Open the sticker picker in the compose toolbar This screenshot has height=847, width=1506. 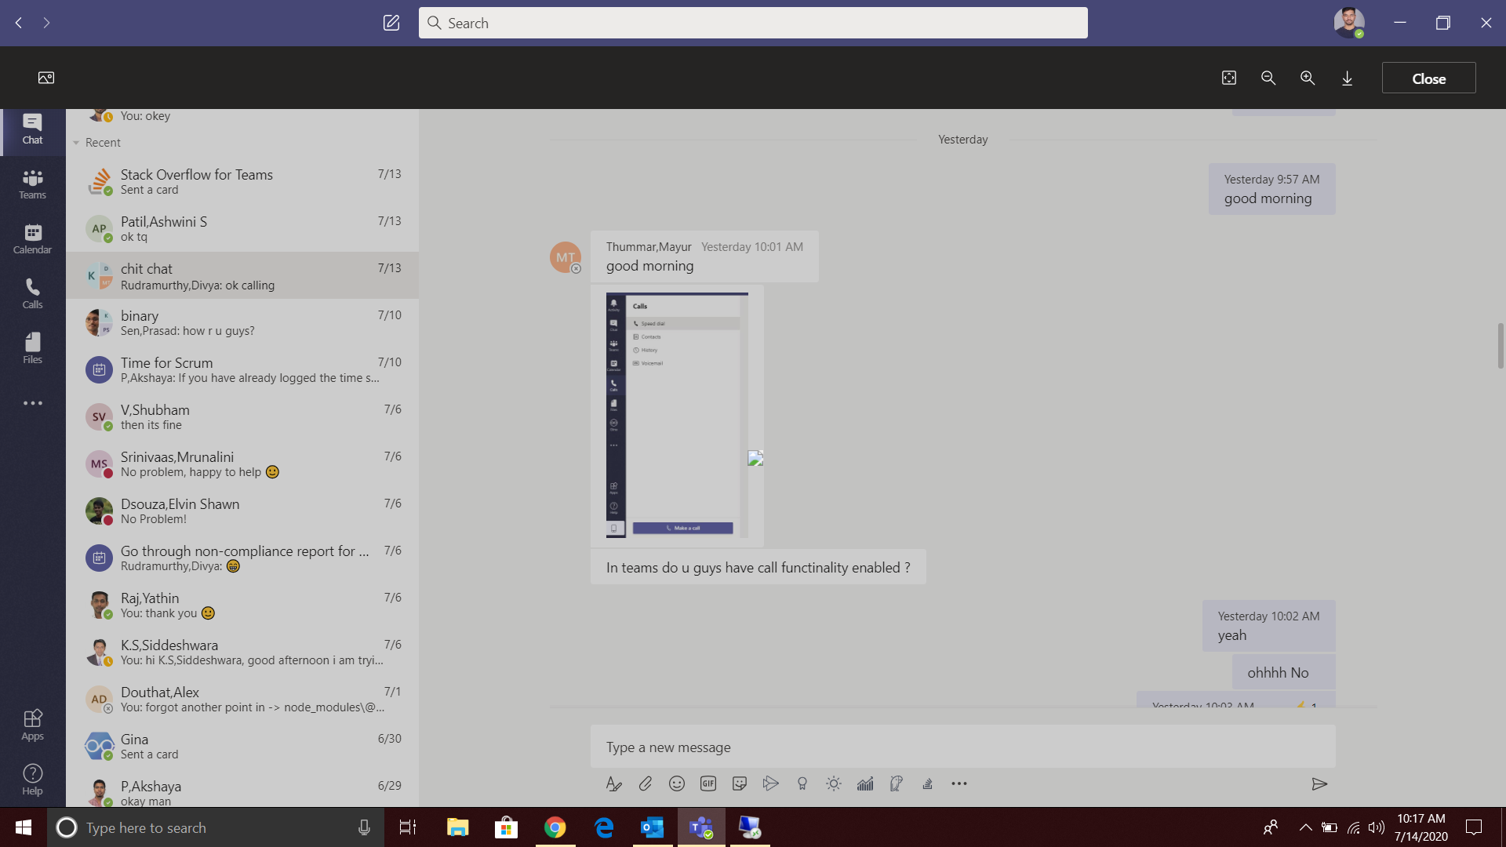coord(740,783)
